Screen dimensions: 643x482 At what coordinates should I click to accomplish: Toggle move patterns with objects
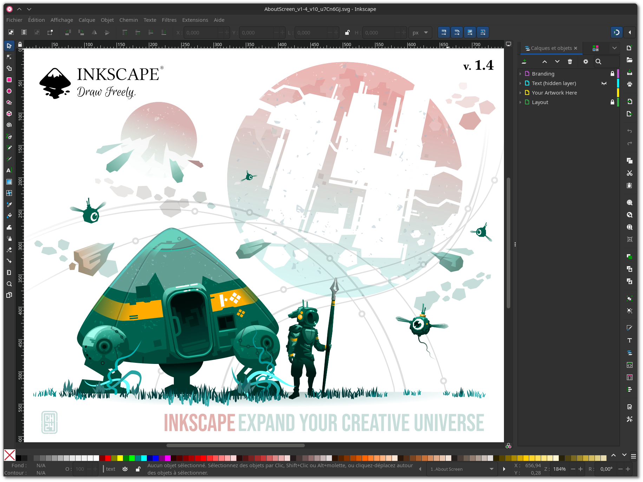(483, 32)
